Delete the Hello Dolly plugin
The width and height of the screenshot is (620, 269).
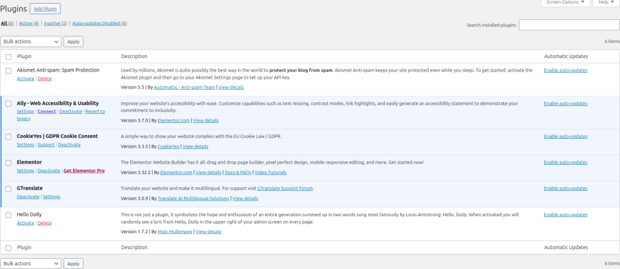pyautogui.click(x=45, y=223)
